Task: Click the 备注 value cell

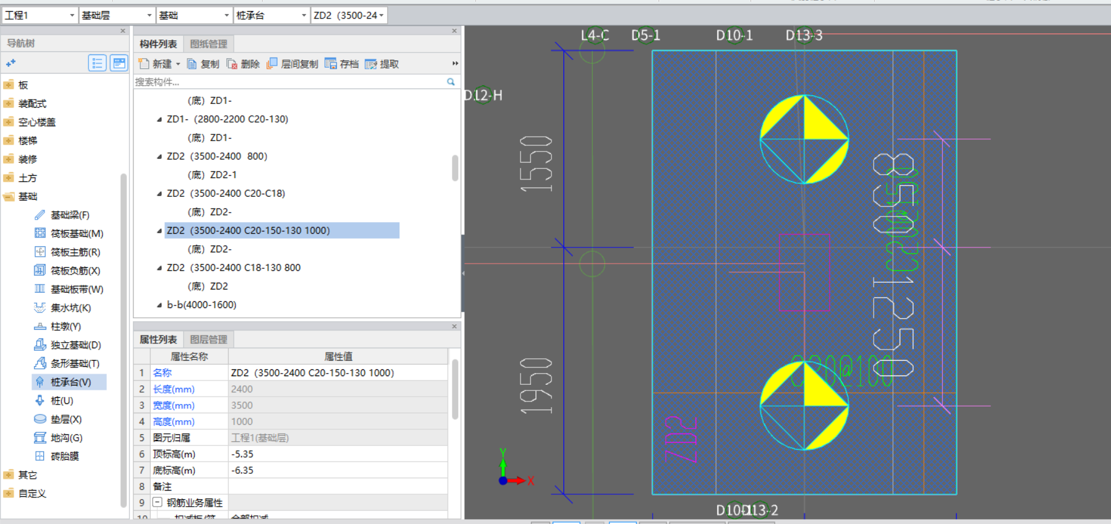Action: [338, 486]
